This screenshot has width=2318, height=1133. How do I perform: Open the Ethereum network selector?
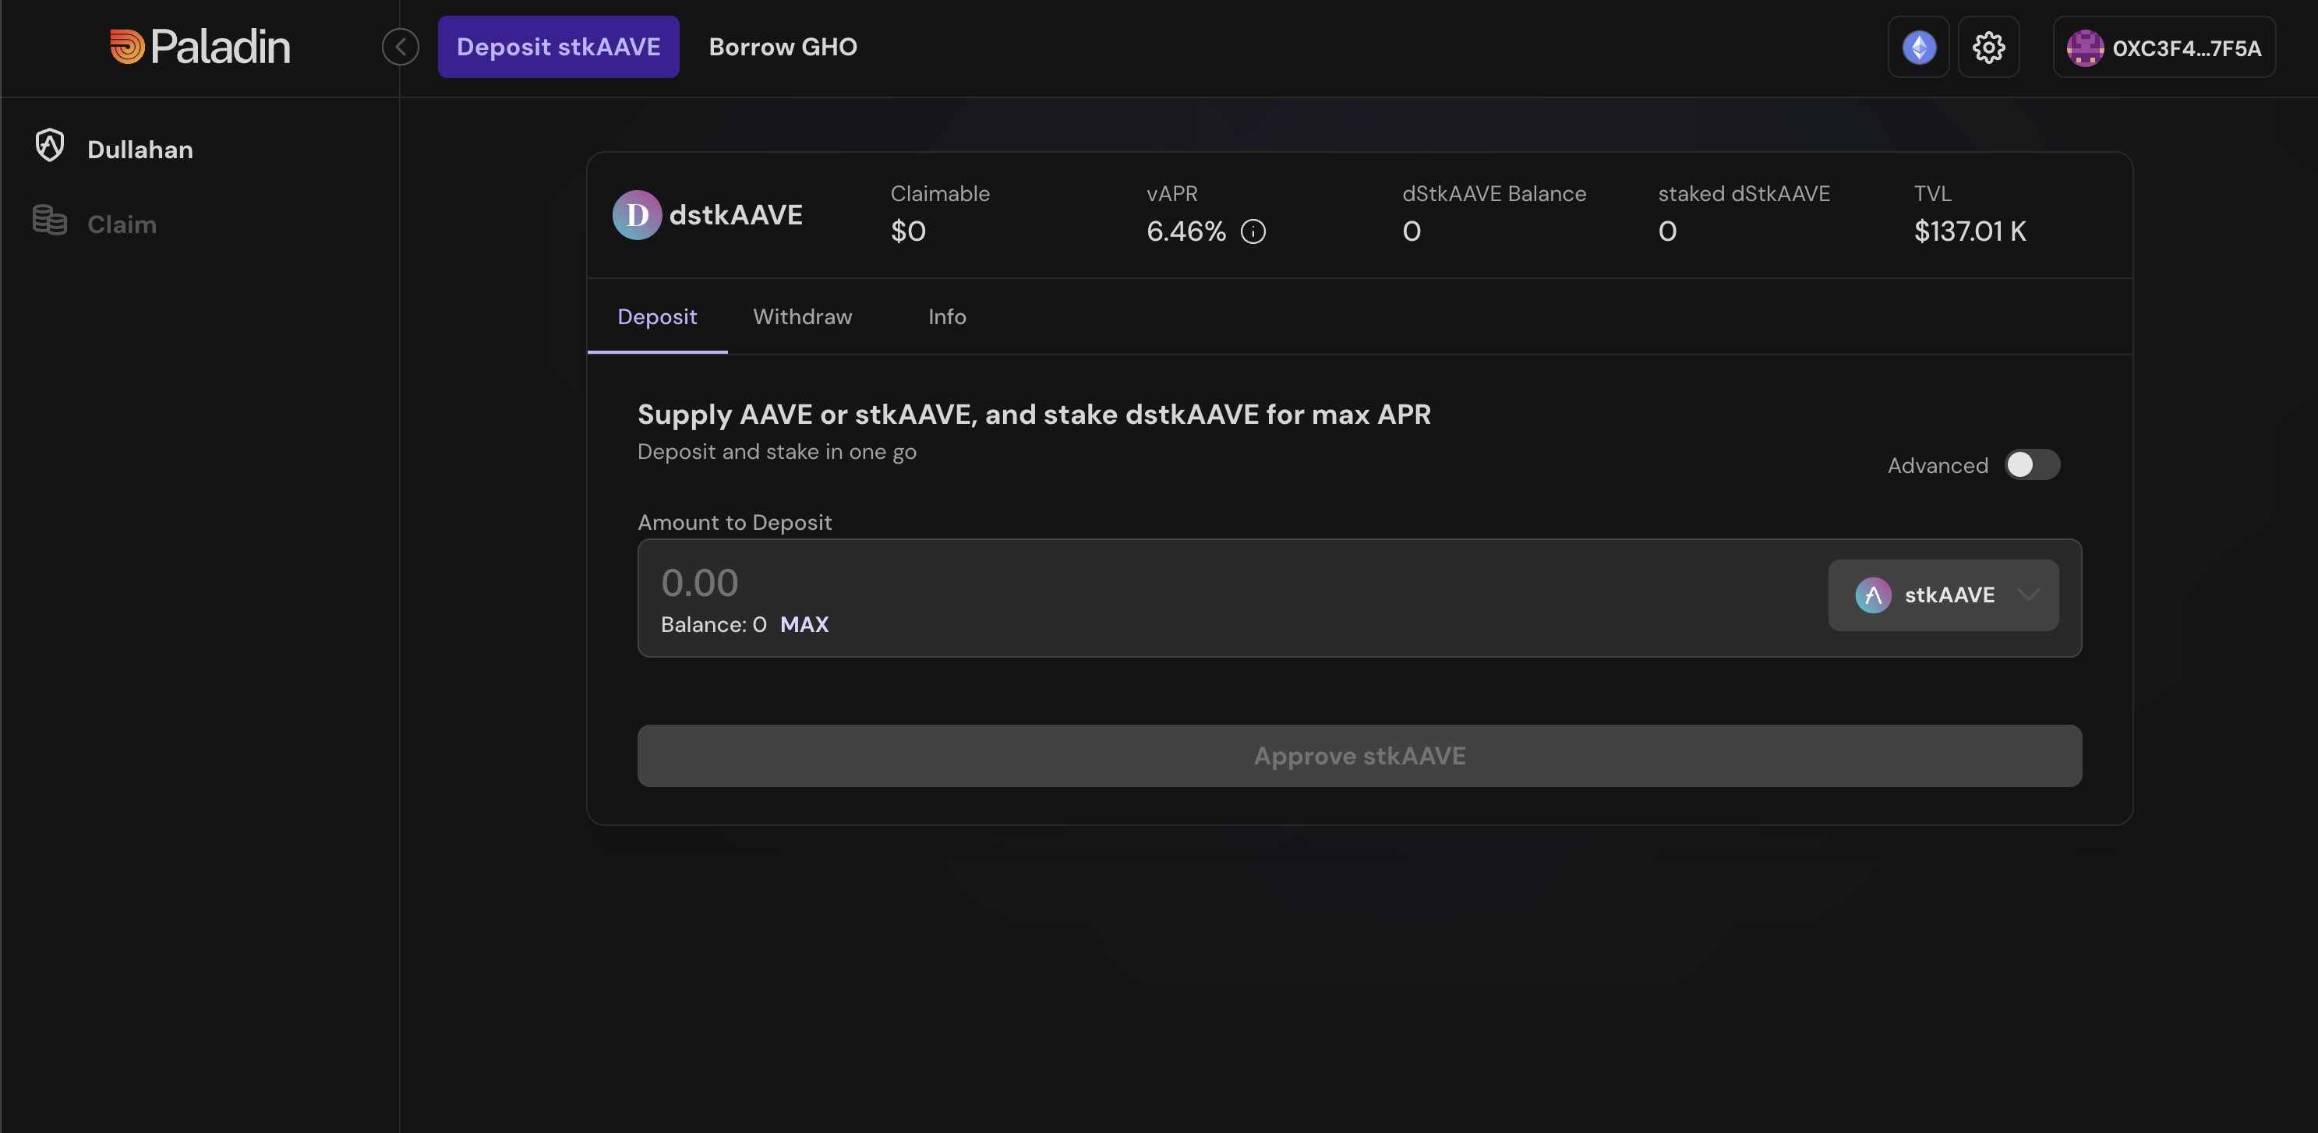1917,47
